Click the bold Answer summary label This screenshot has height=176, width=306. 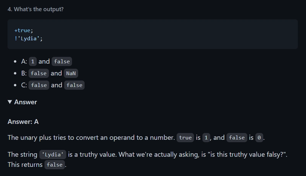pyautogui.click(x=26, y=102)
